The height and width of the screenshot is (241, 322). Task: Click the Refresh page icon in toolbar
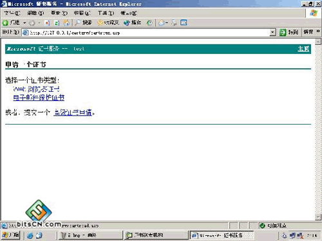pos(57,22)
